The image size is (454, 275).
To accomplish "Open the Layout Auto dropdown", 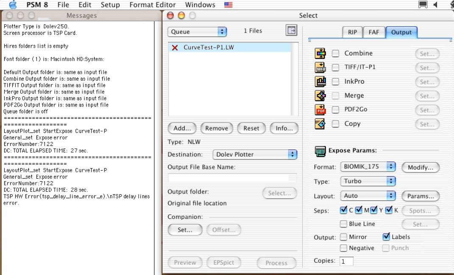I will (x=368, y=196).
